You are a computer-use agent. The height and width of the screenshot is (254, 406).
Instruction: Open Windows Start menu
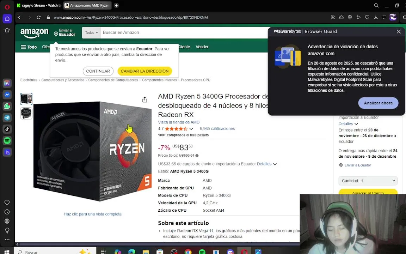click(7, 252)
